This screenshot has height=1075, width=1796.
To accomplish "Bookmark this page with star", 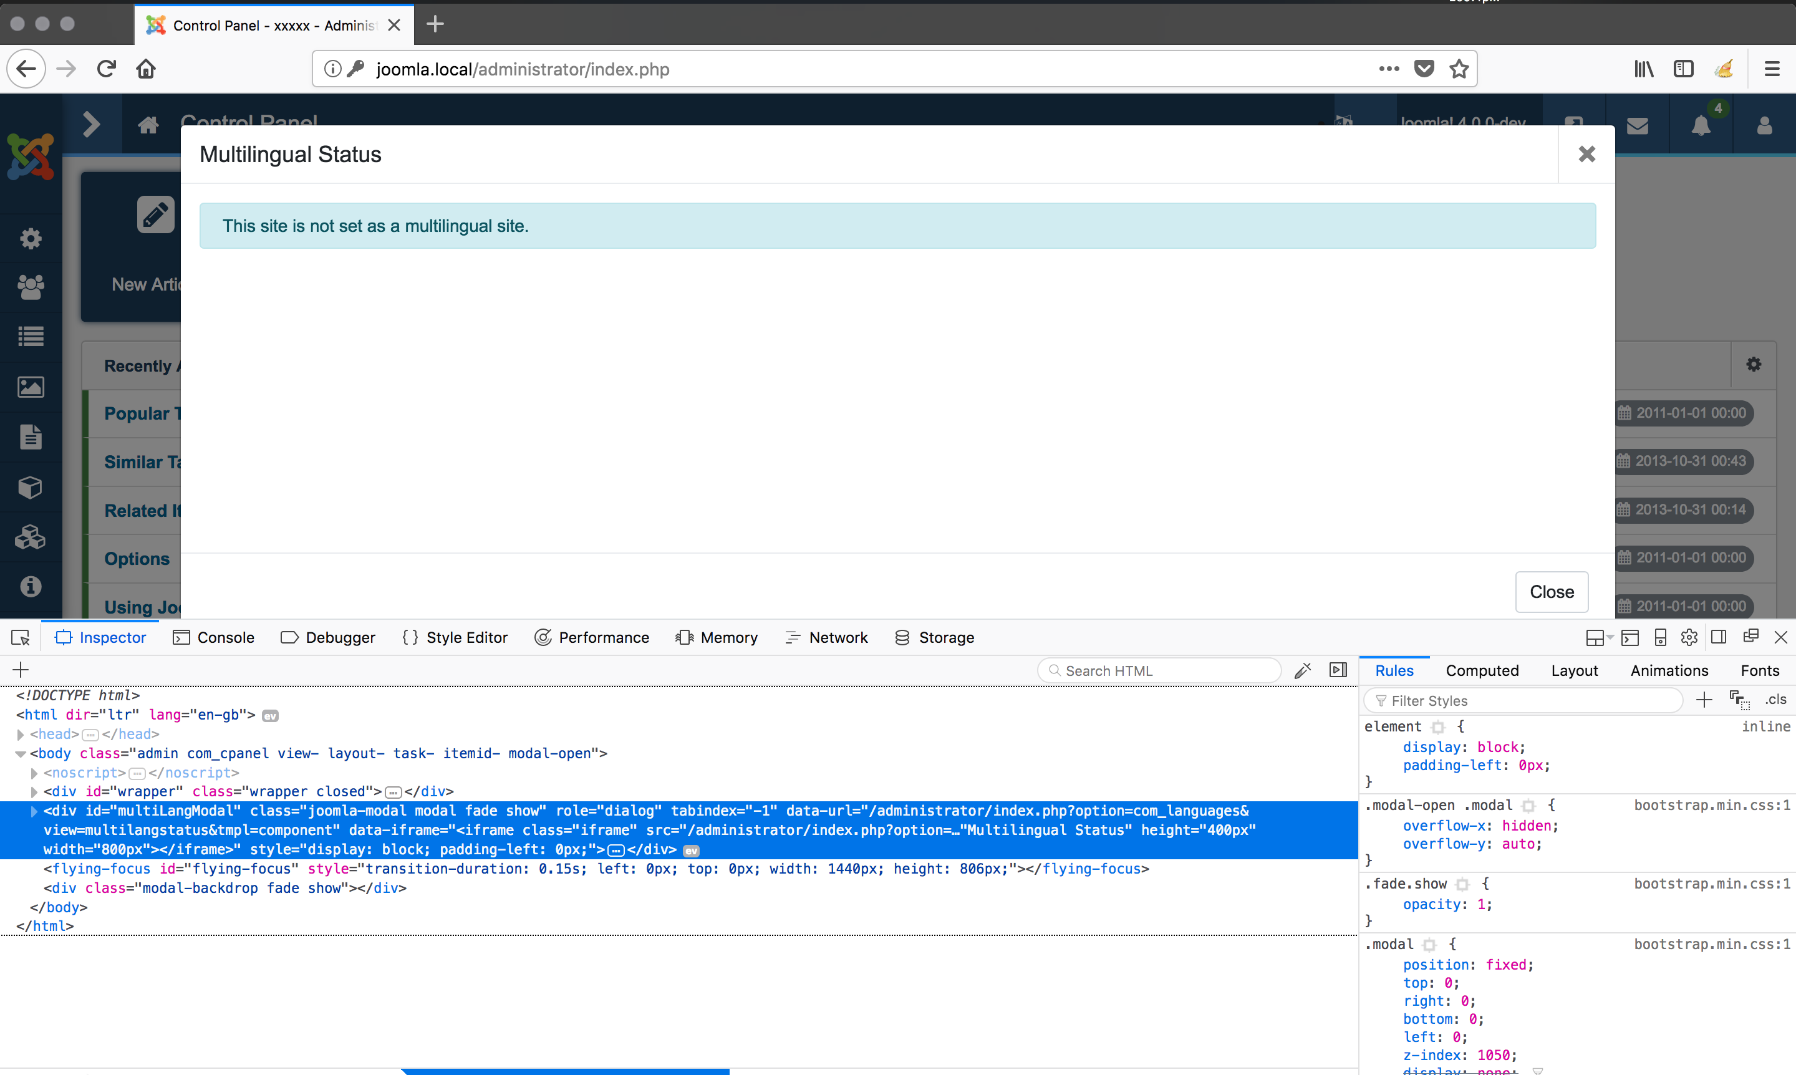I will point(1459,69).
